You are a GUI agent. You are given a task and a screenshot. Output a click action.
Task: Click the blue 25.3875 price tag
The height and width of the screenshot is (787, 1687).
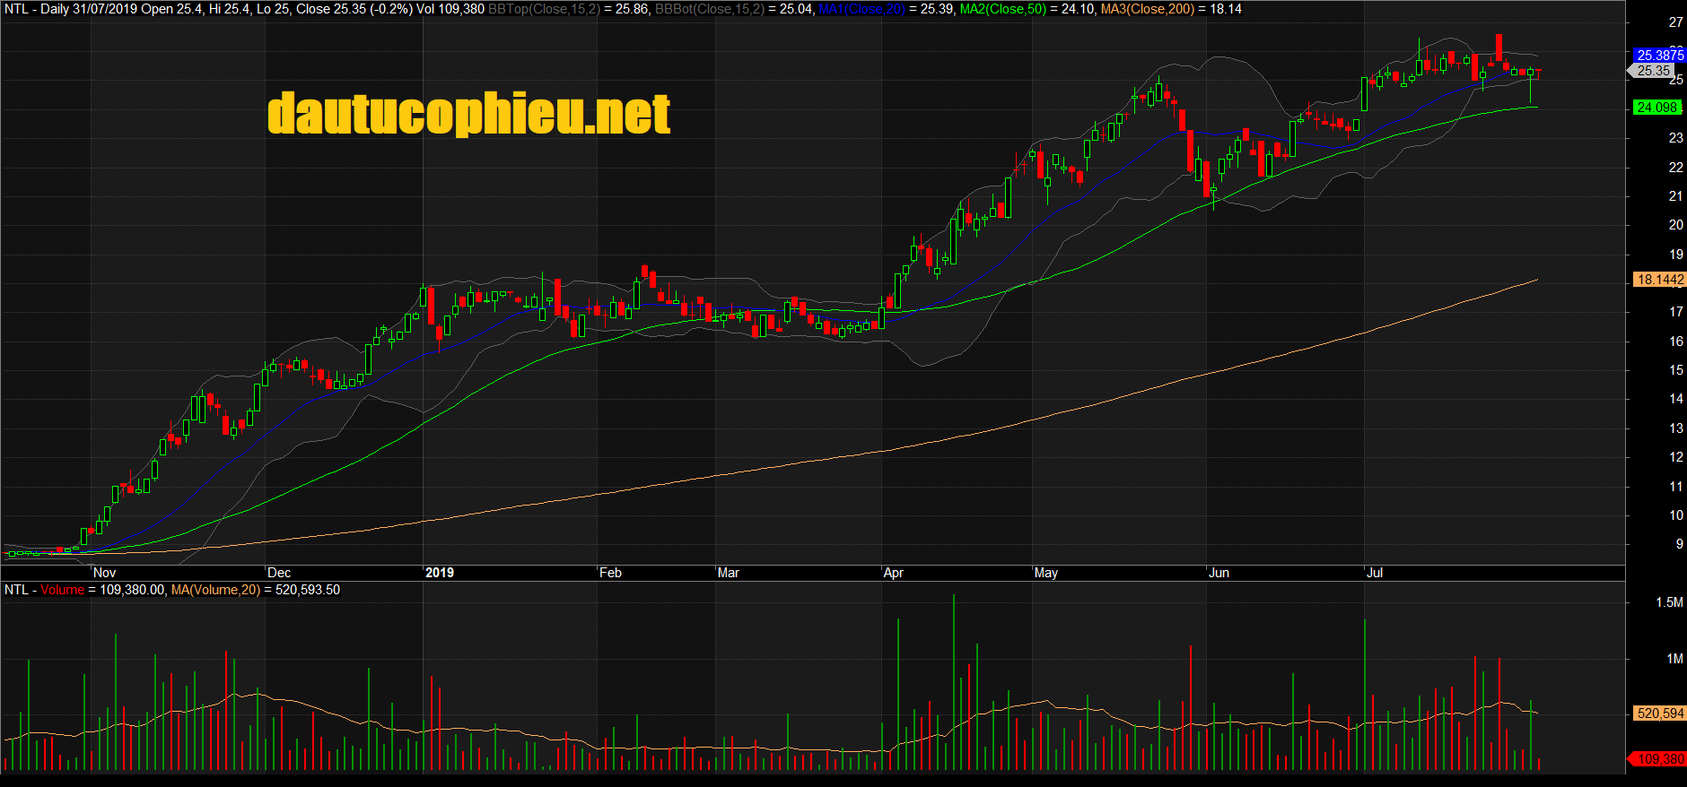1658,55
